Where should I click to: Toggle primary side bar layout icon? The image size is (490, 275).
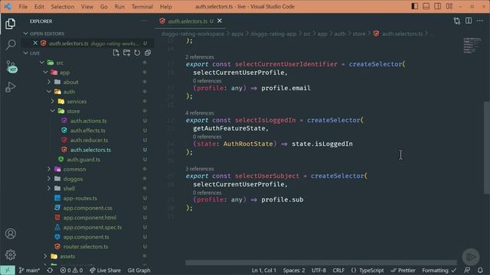click(415, 6)
